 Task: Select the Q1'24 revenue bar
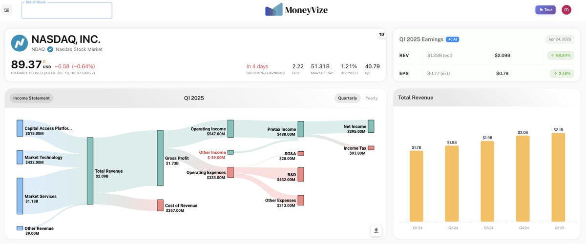coord(417,186)
